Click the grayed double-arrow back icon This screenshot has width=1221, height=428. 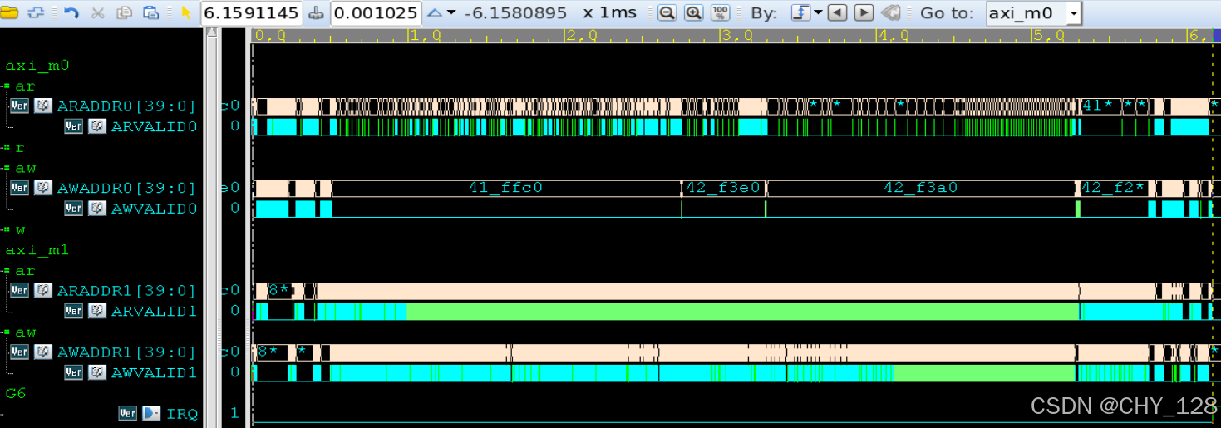(x=890, y=12)
